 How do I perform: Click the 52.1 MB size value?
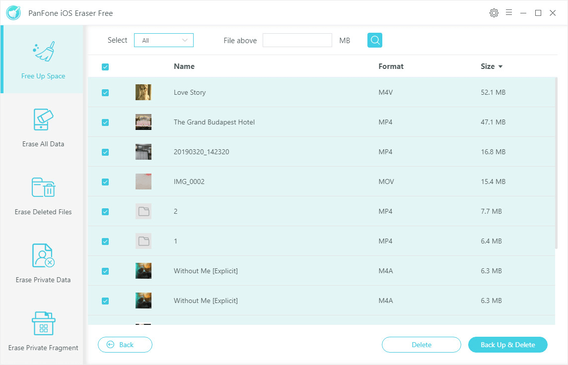click(x=493, y=92)
